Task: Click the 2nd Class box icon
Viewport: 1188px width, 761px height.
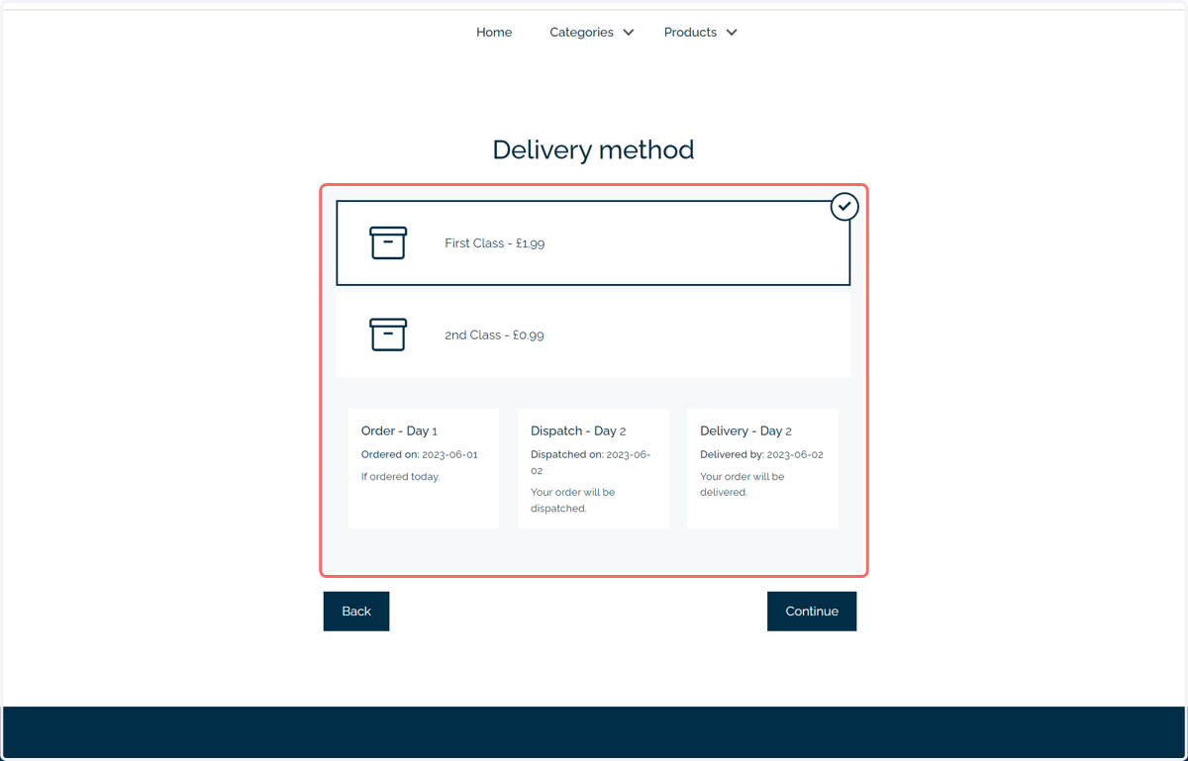Action: click(388, 334)
